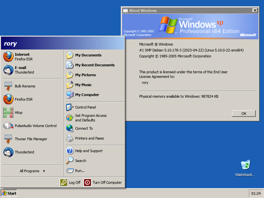Click the 'Physical memory available to Windows' text
This screenshot has height=198, width=264.
click(179, 96)
